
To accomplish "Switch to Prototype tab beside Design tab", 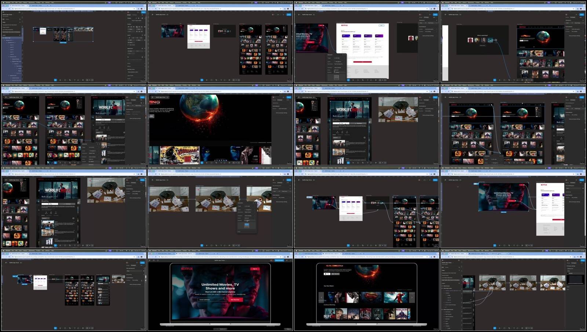I will (x=135, y=15).
